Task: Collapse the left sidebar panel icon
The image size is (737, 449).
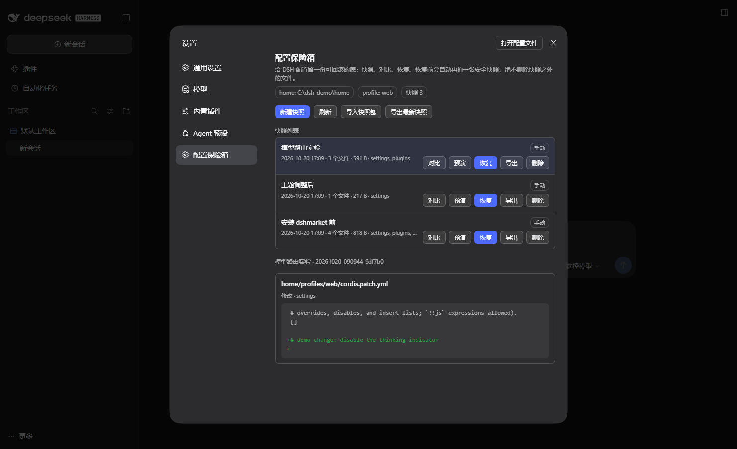Action: pyautogui.click(x=126, y=18)
